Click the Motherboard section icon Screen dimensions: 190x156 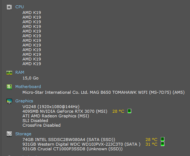pos(9,87)
